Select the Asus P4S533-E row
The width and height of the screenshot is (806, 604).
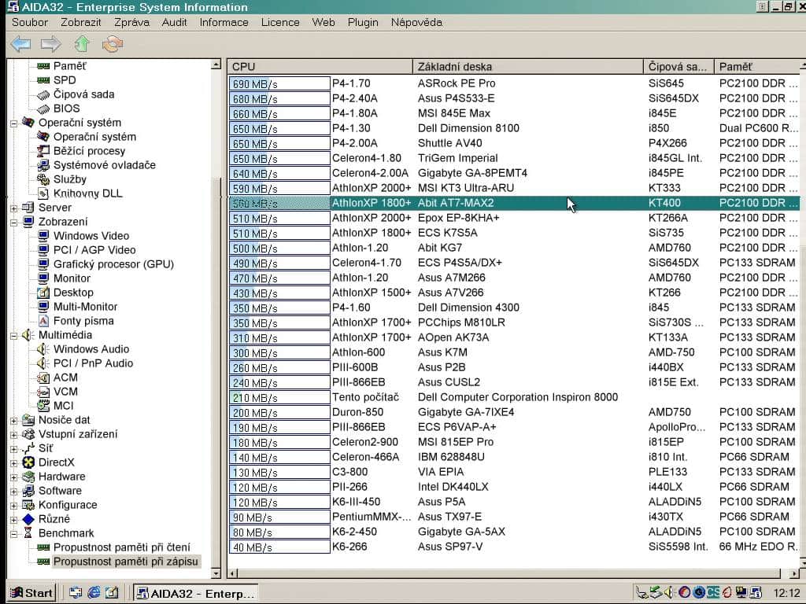pyautogui.click(x=514, y=98)
